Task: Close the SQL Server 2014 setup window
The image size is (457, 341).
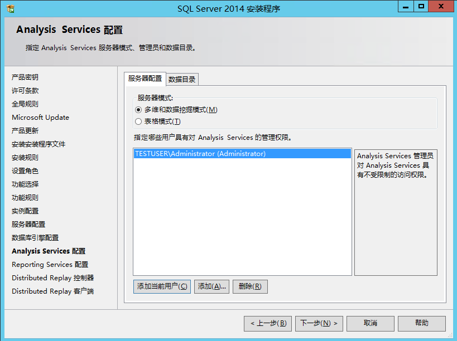Action: pyautogui.click(x=441, y=6)
